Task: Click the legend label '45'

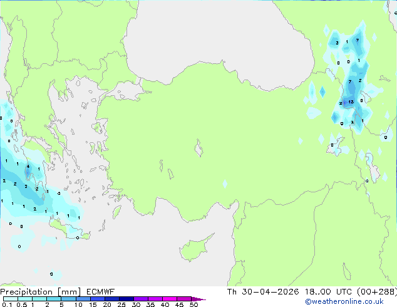Action: 179,304
